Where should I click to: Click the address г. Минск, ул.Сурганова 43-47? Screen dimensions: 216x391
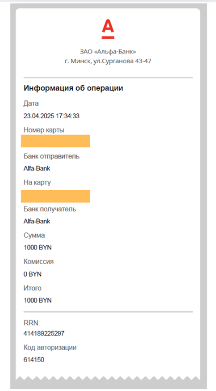108,61
